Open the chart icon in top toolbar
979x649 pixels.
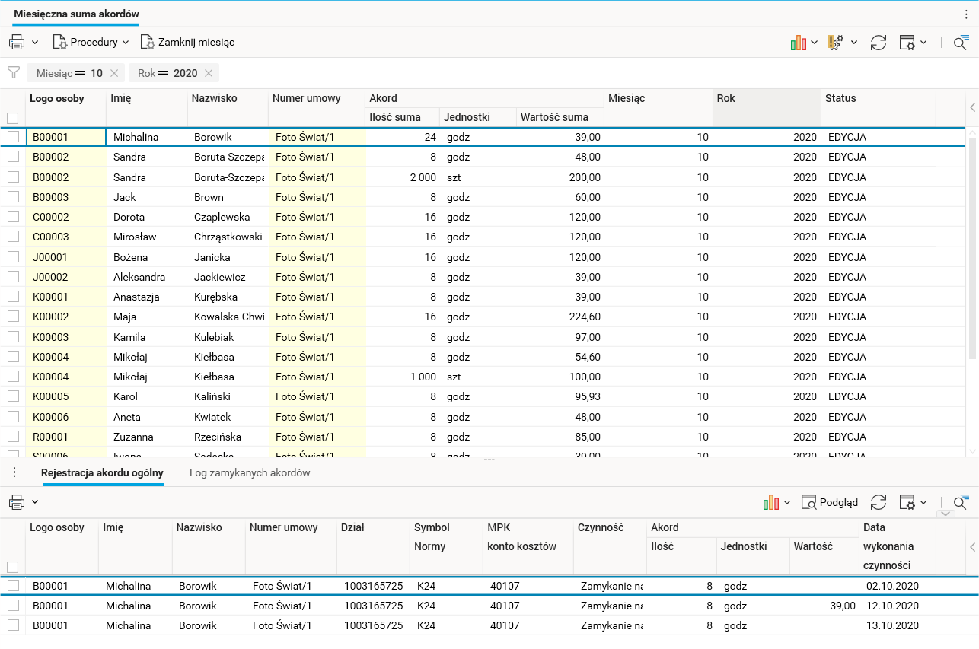pyautogui.click(x=798, y=43)
